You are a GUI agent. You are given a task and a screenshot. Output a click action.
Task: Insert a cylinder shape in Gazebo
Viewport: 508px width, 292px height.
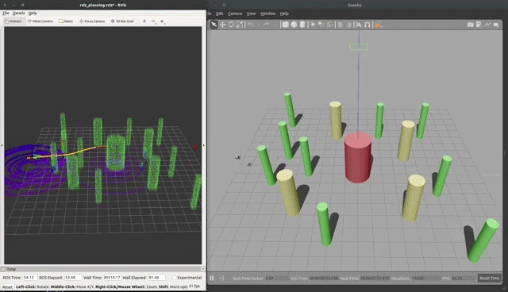point(302,25)
